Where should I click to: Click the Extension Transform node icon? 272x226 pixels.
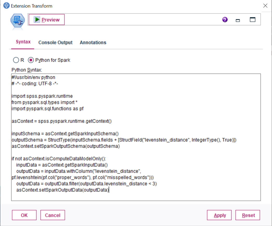point(17,21)
